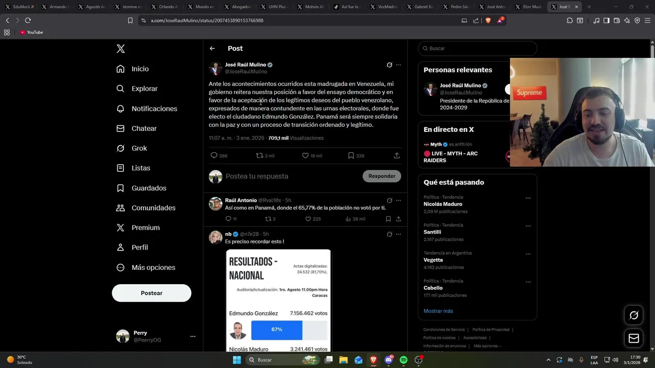
Task: Go back with the Post arrow
Action: coord(212,49)
